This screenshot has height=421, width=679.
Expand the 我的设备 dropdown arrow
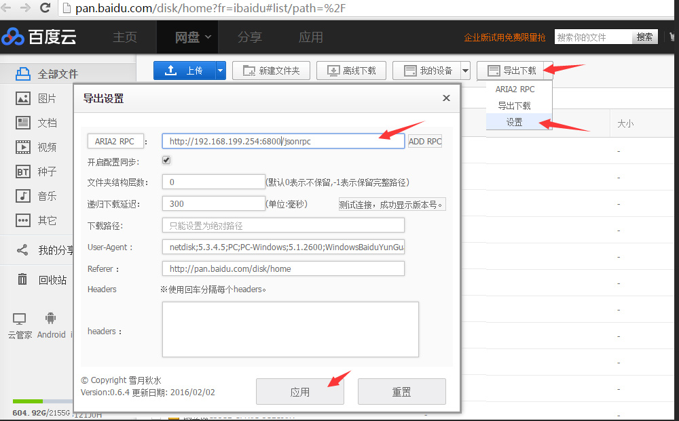pyautogui.click(x=465, y=71)
